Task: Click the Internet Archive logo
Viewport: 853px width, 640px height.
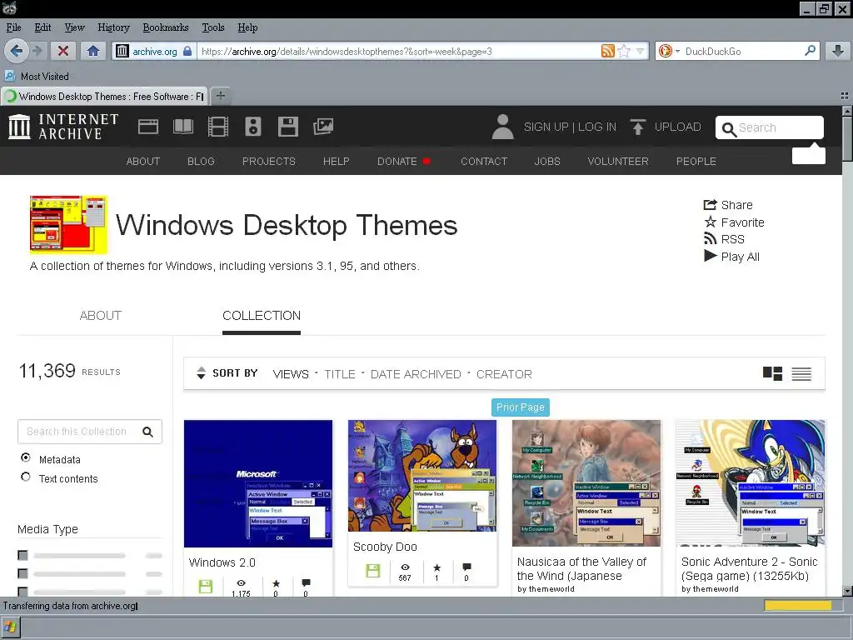Action: (x=63, y=127)
